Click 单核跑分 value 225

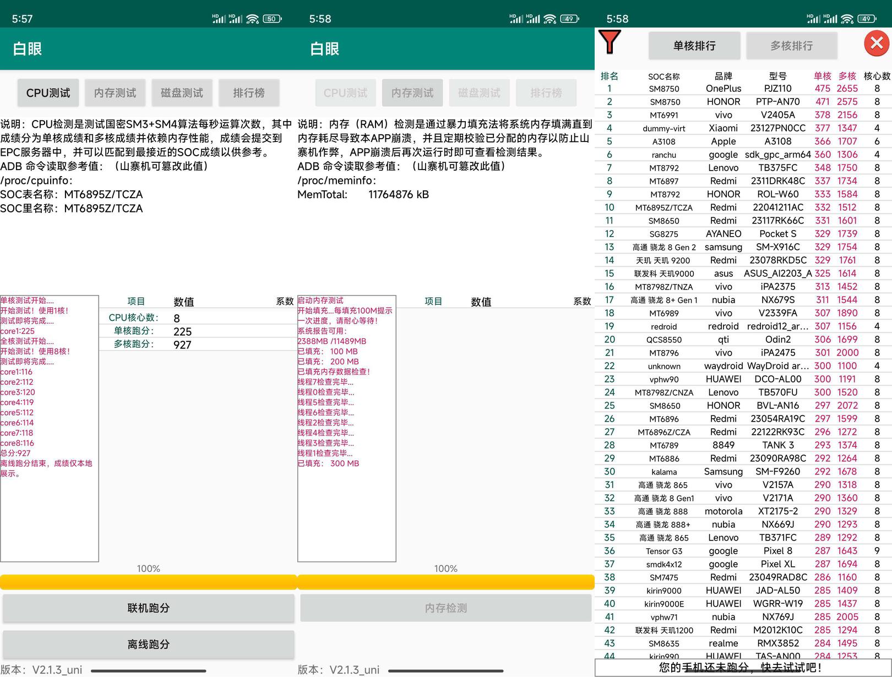tap(182, 332)
